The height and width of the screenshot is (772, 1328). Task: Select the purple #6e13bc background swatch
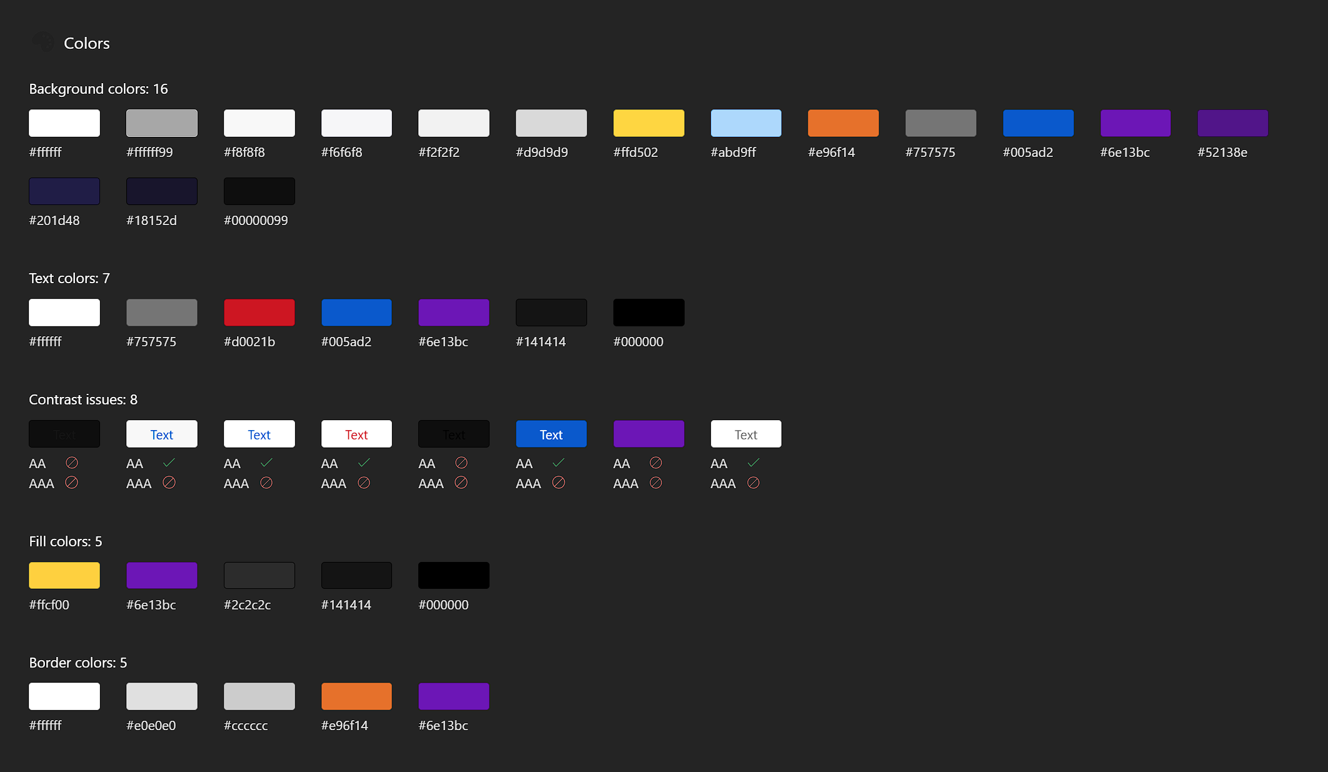pos(1135,123)
